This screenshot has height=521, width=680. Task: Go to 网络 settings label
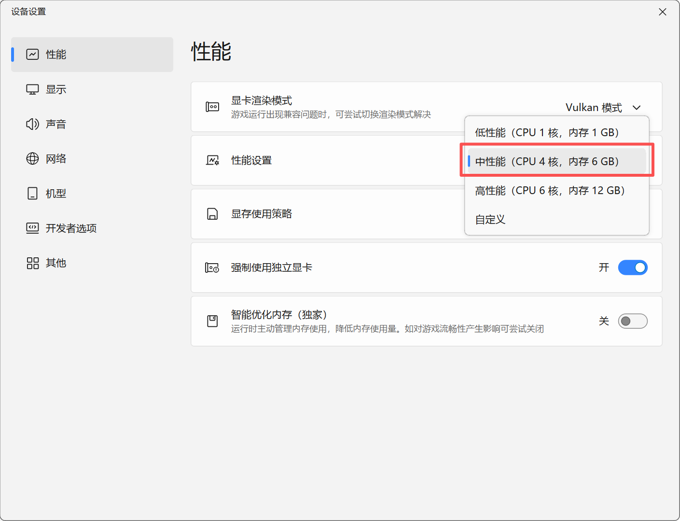point(56,159)
